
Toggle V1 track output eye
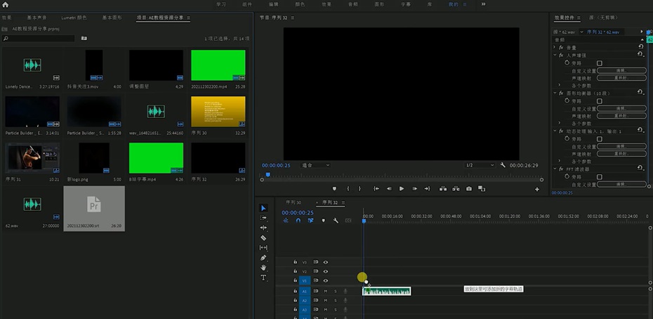(x=326, y=280)
